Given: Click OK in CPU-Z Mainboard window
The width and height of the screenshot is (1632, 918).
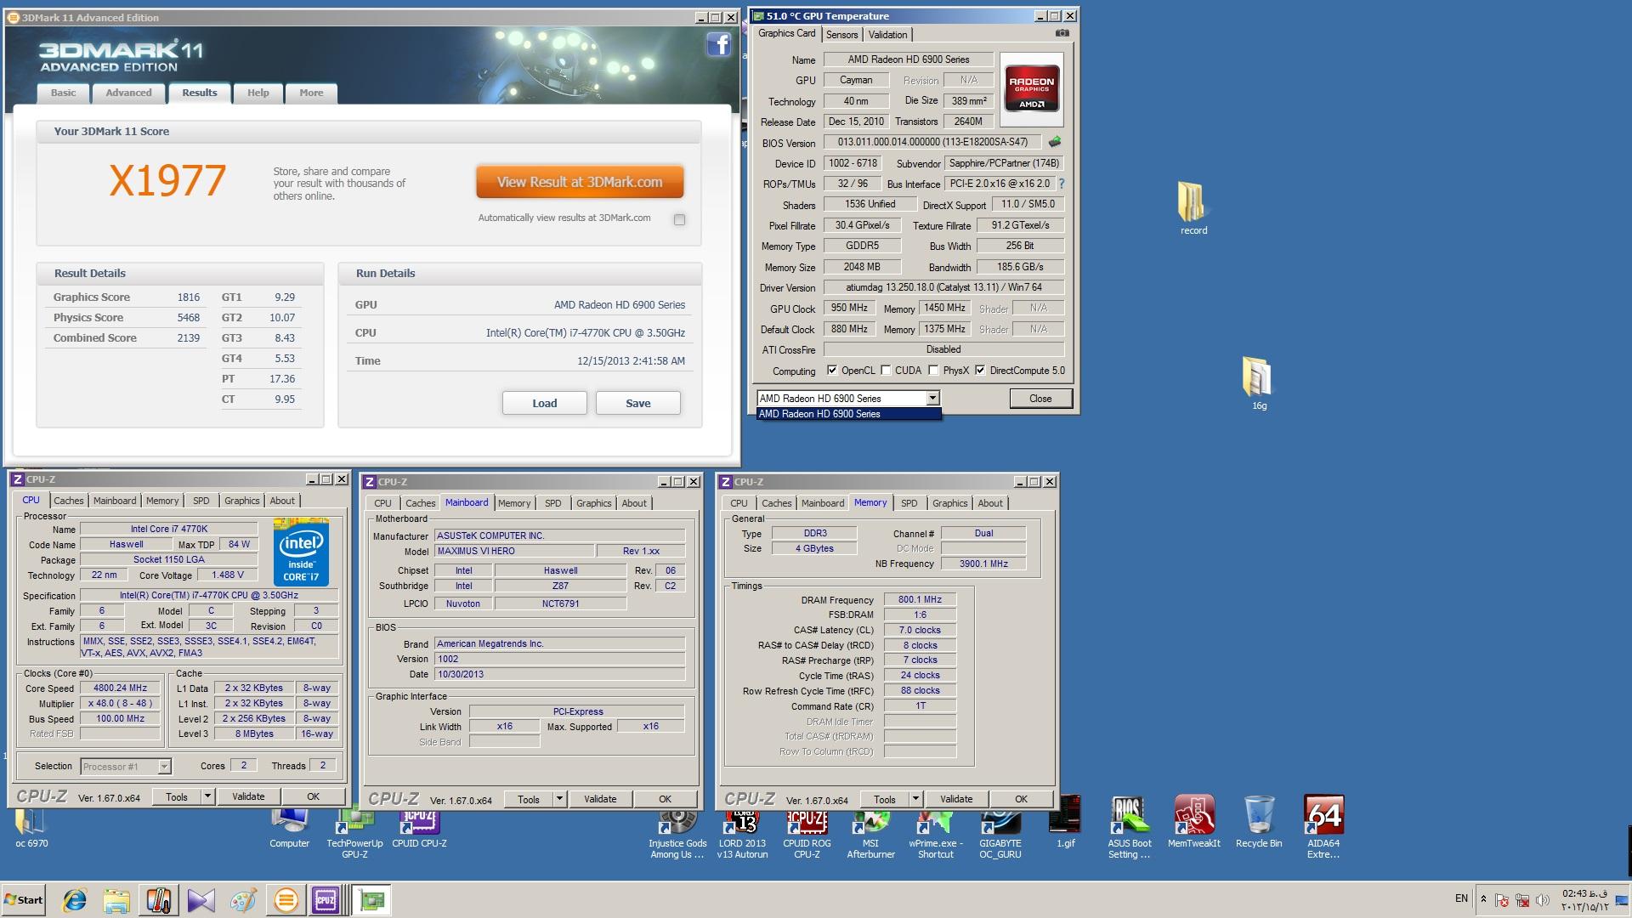Looking at the screenshot, I should click(x=665, y=799).
